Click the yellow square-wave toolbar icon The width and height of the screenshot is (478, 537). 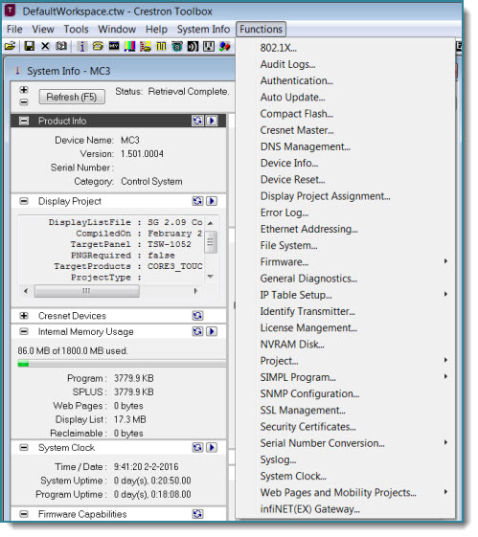coord(161,46)
